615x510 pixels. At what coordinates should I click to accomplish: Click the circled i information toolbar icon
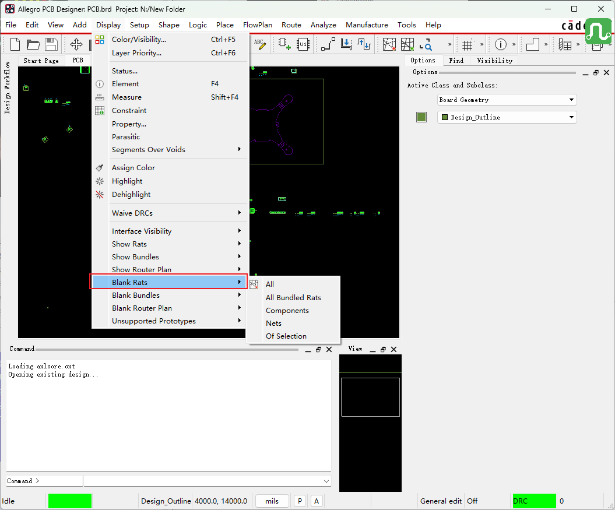501,44
